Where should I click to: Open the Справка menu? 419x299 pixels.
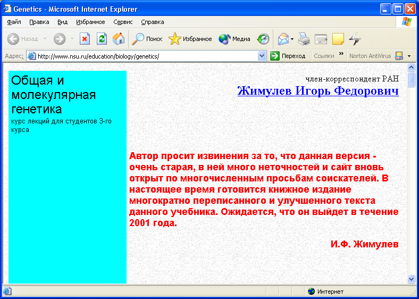tap(153, 22)
